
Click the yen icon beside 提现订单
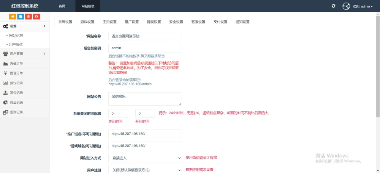point(5,73)
